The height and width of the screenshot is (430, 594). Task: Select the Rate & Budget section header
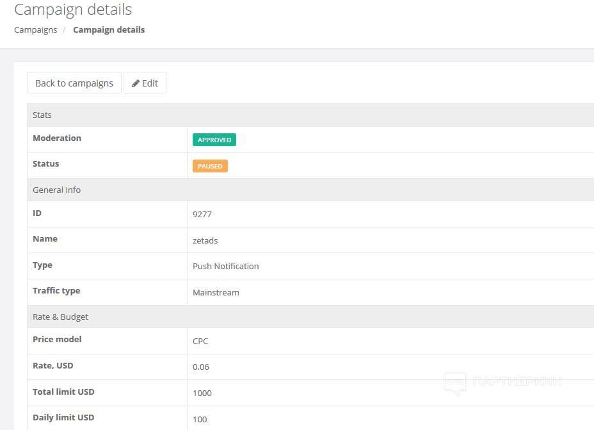[60, 317]
